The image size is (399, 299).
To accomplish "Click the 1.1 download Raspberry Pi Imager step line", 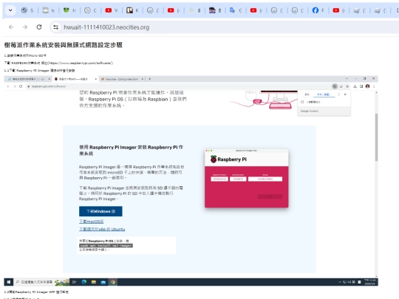I will point(39,70).
